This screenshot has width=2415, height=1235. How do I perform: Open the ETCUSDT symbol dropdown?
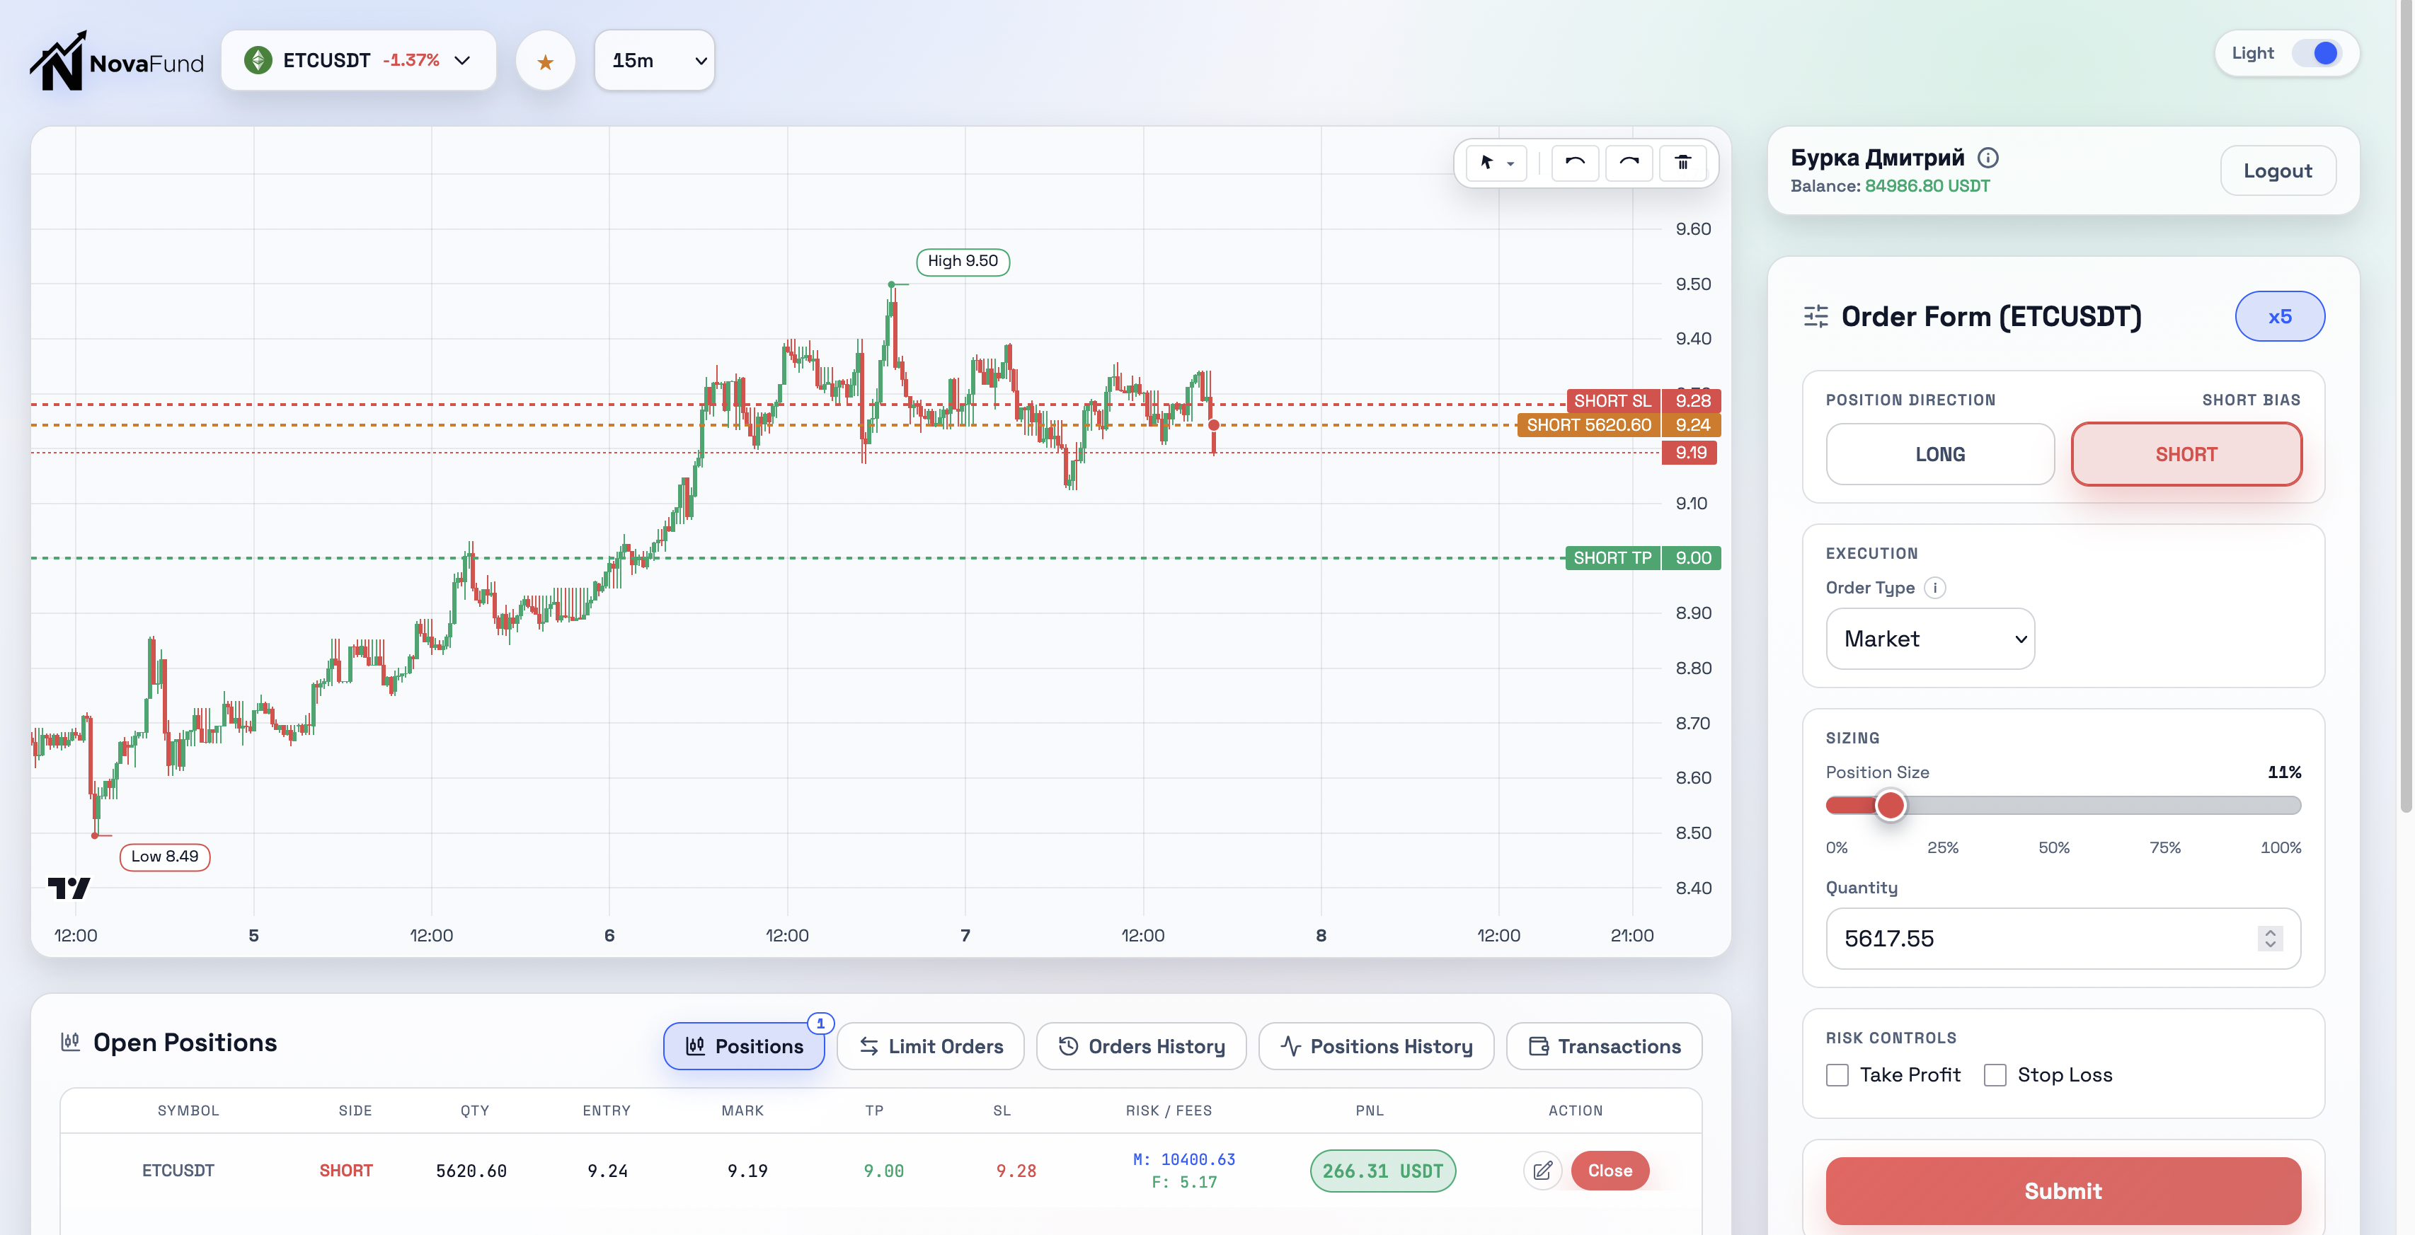click(x=358, y=61)
